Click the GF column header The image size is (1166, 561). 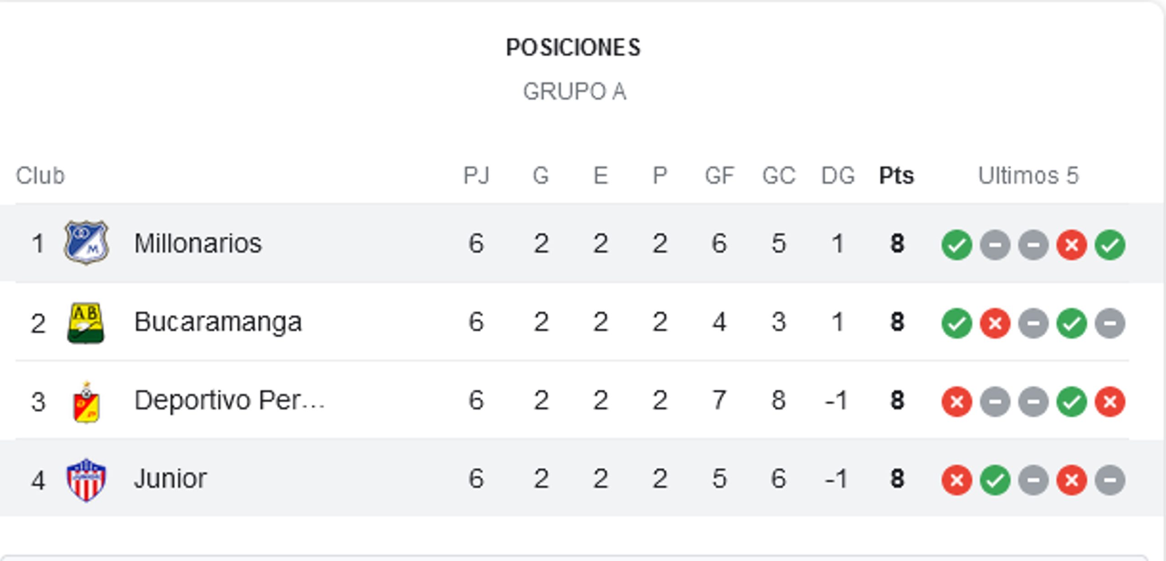pyautogui.click(x=719, y=176)
